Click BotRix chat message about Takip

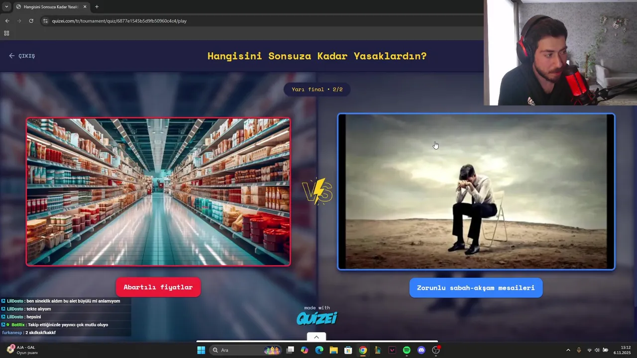point(55,325)
